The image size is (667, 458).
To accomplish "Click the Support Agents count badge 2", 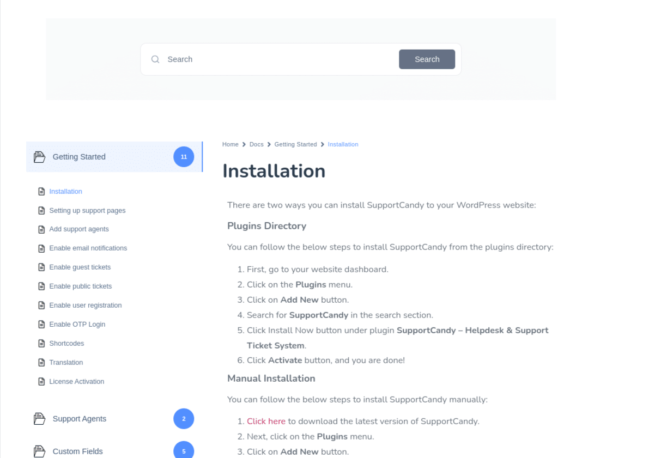I will click(x=184, y=419).
